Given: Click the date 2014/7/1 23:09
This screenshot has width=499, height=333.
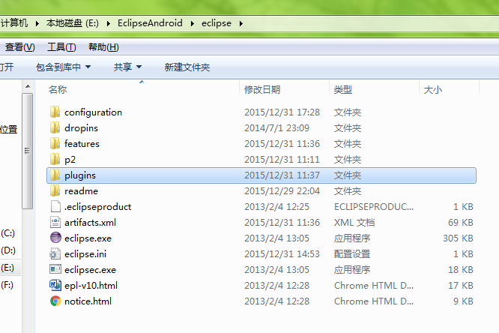Looking at the screenshot, I should tap(277, 128).
